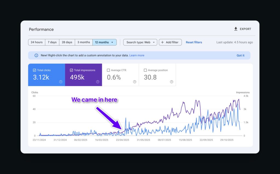
Task: Open help icon on Total impressions card
Action: point(98,82)
